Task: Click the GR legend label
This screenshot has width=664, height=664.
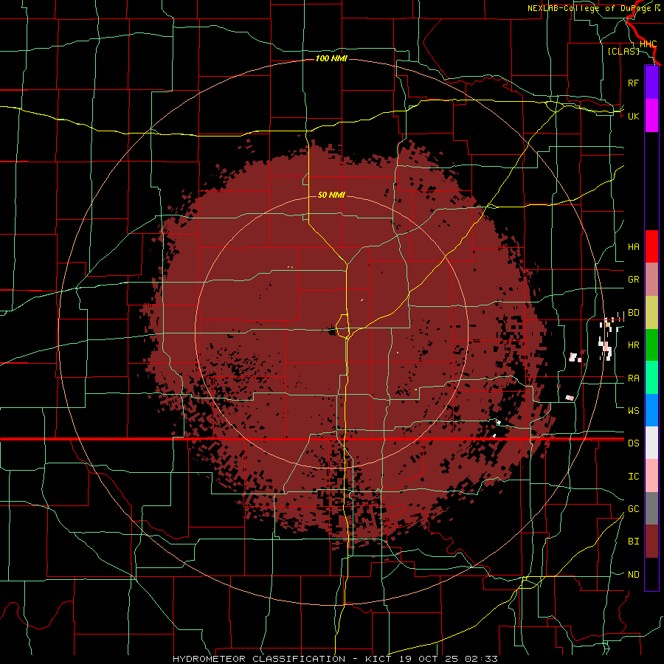Action: coord(633,280)
